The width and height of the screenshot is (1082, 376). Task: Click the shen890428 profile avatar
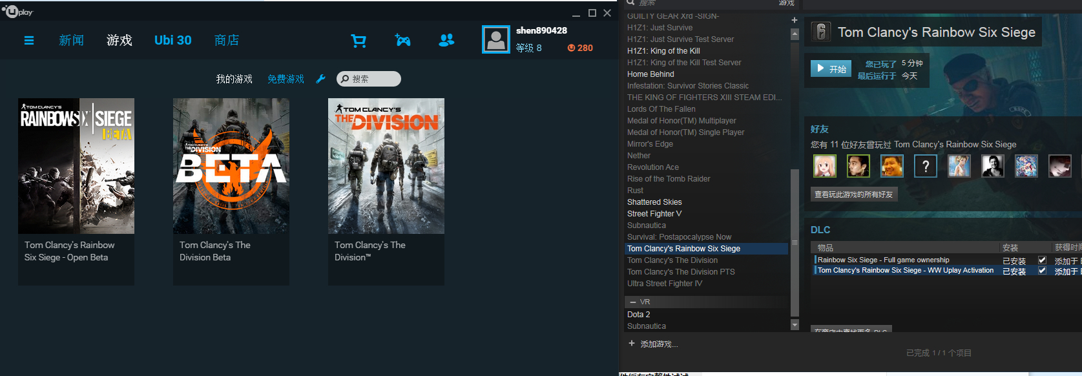click(x=496, y=40)
